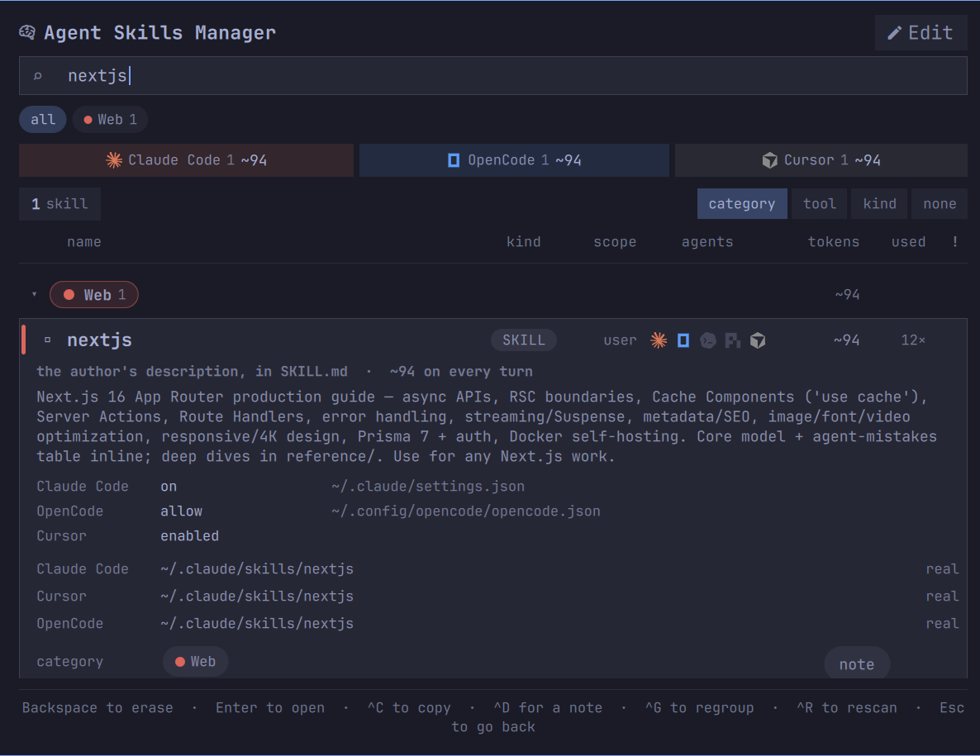This screenshot has width=980, height=756.
Task: Click the '^C to copy' hint
Action: click(x=409, y=708)
